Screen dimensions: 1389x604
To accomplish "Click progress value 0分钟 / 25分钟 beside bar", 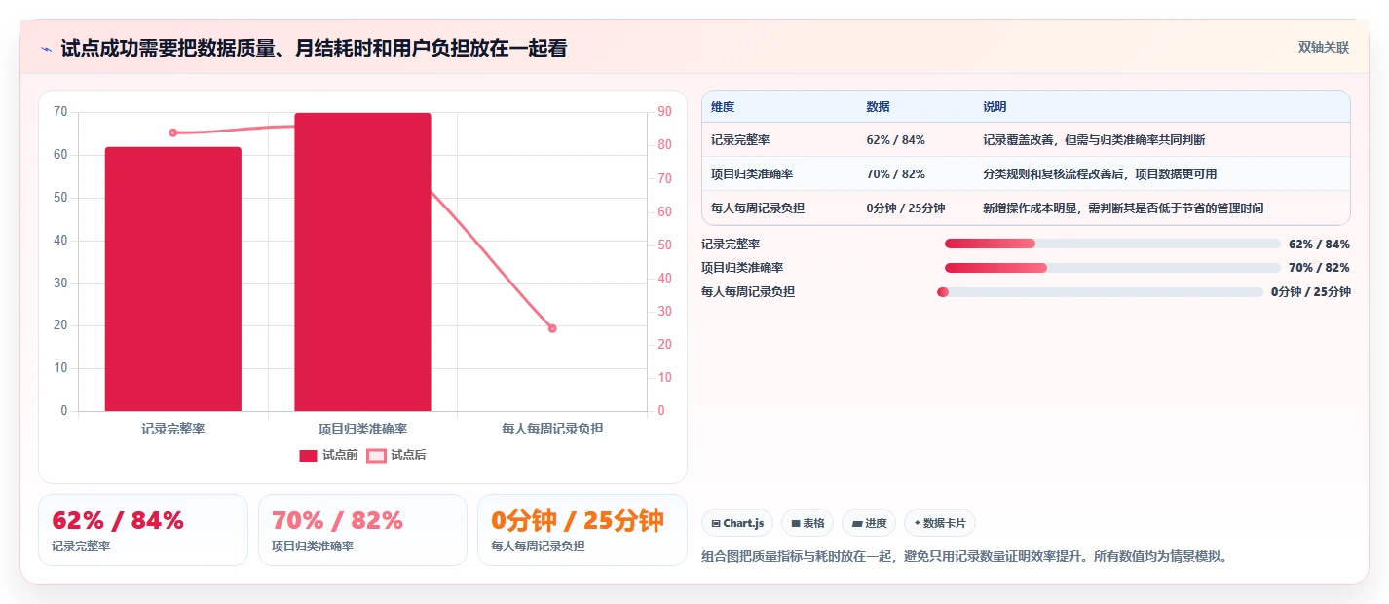I will coord(1310,292).
